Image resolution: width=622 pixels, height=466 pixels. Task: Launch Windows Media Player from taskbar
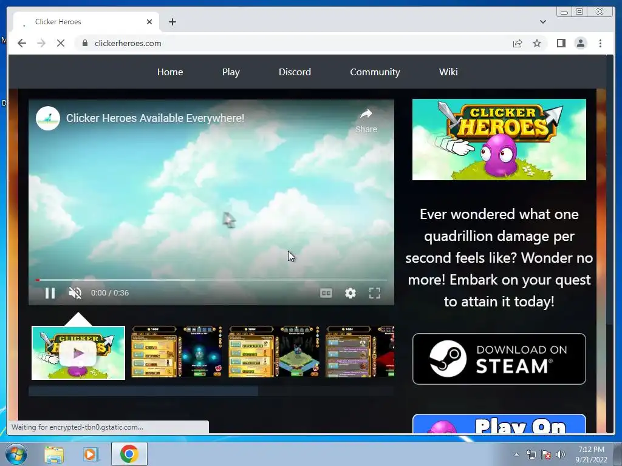[x=91, y=454]
